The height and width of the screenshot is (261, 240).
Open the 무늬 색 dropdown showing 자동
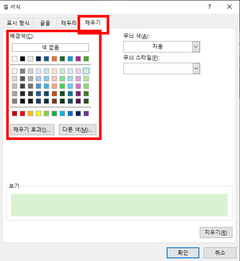[x=196, y=47]
